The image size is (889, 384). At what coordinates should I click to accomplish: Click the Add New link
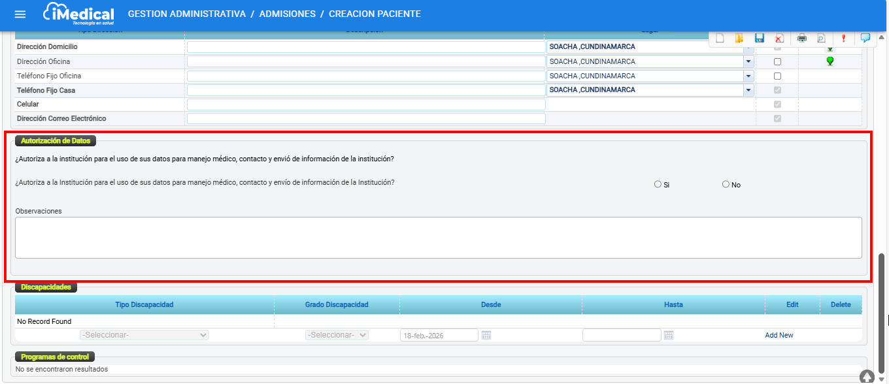click(779, 335)
